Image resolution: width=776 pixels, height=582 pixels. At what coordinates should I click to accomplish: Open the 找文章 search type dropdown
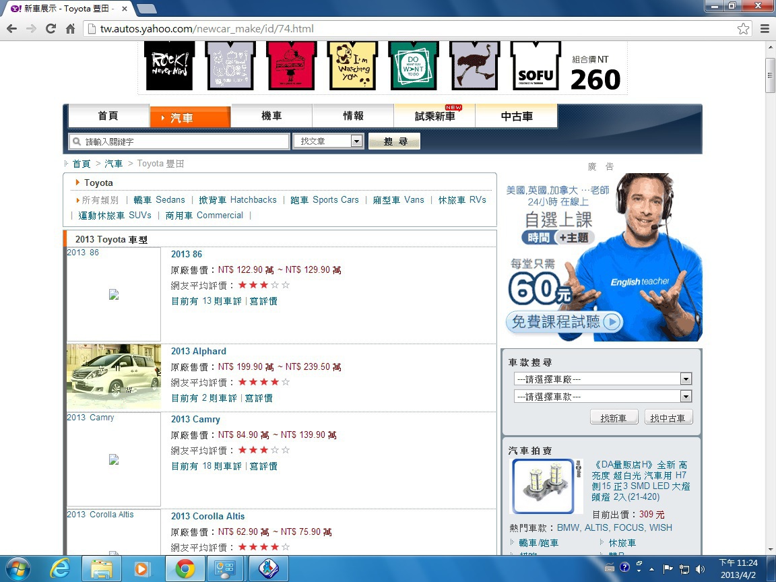[328, 141]
